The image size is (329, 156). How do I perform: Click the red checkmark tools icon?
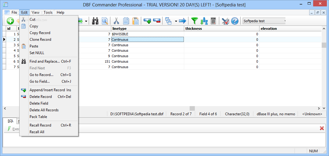(x=225, y=21)
